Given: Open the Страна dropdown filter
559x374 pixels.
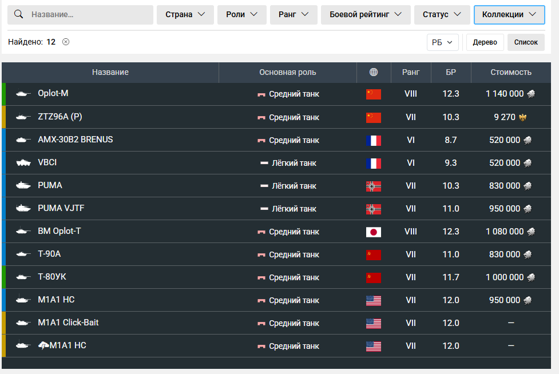Looking at the screenshot, I should point(185,15).
